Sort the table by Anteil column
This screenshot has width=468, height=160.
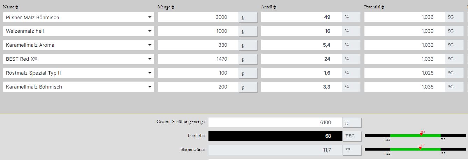click(x=275, y=7)
